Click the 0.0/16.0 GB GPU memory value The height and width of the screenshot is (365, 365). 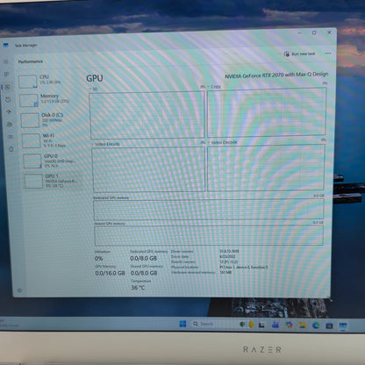click(110, 273)
